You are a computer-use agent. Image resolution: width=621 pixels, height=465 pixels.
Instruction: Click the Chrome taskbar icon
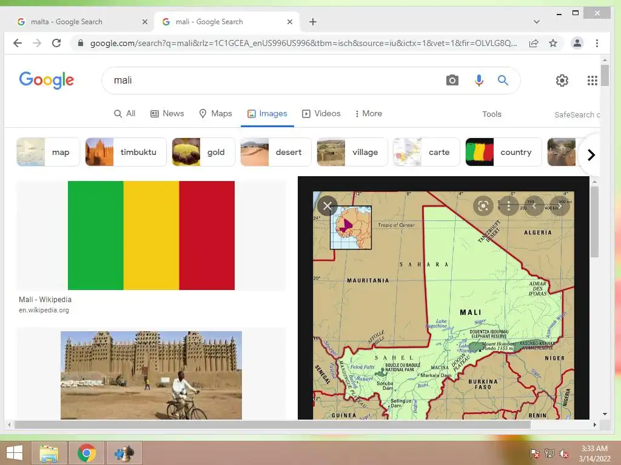tap(86, 453)
